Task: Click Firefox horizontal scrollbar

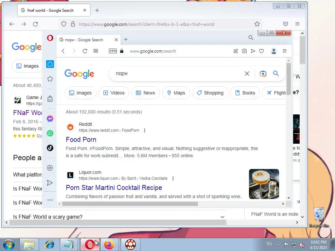Action: (118, 222)
